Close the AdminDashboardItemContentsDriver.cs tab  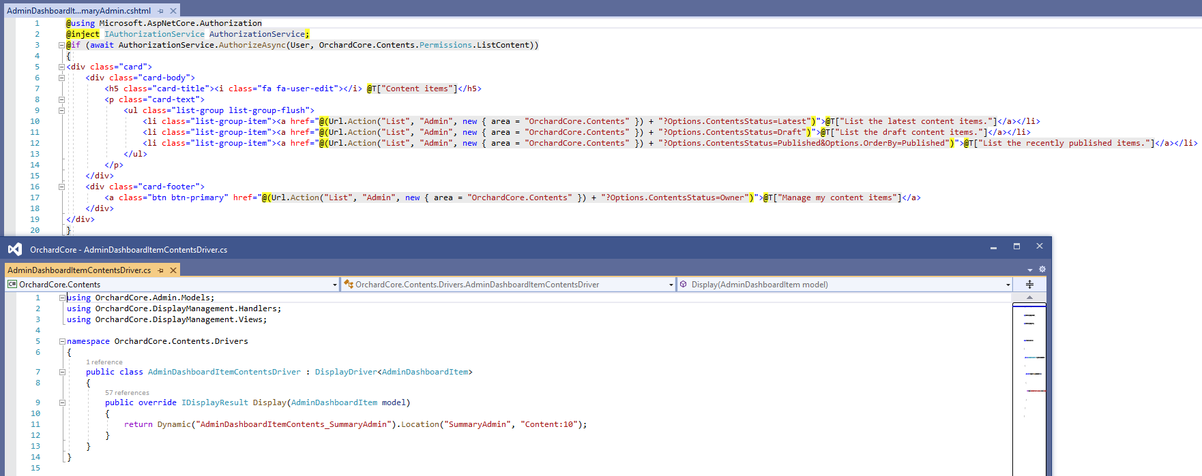pyautogui.click(x=173, y=270)
